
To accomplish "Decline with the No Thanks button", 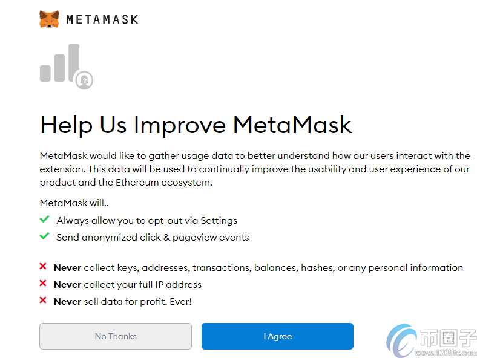I will point(116,336).
